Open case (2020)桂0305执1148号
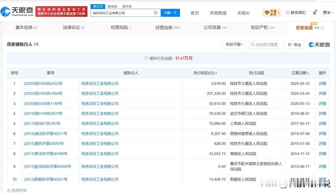This screenshot has height=193, width=336. point(43,104)
